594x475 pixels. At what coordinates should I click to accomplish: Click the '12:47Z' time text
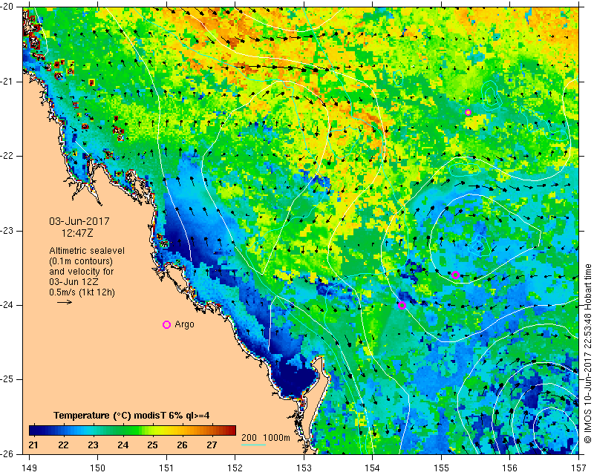[77, 233]
